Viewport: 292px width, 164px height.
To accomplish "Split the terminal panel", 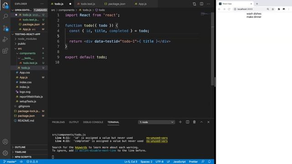I will pos(188,122).
